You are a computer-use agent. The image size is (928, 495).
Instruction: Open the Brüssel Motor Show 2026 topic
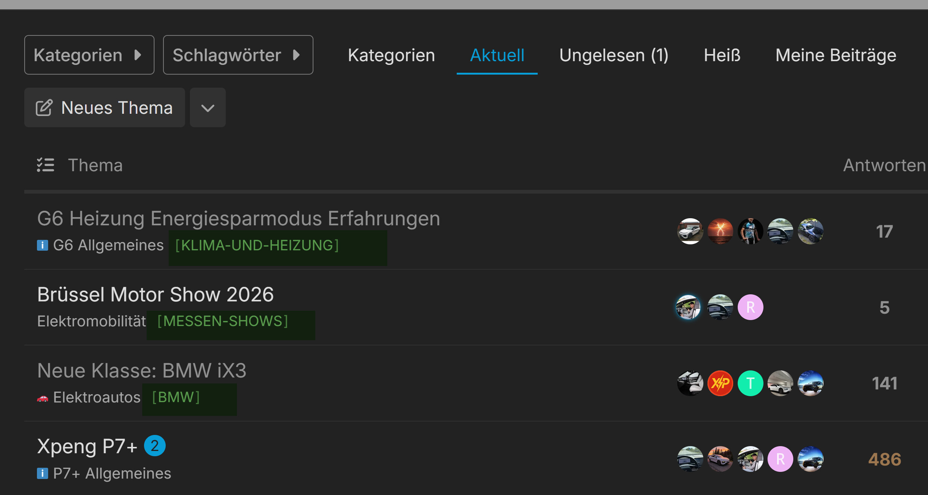(x=155, y=295)
